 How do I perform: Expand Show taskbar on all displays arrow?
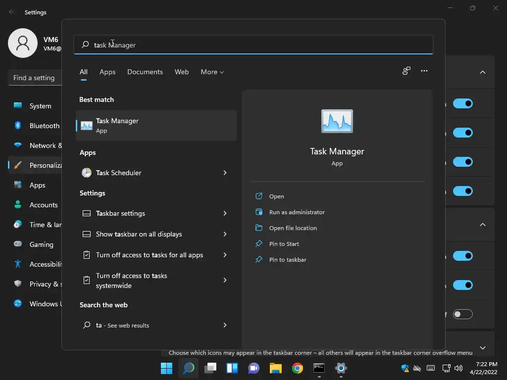click(225, 234)
